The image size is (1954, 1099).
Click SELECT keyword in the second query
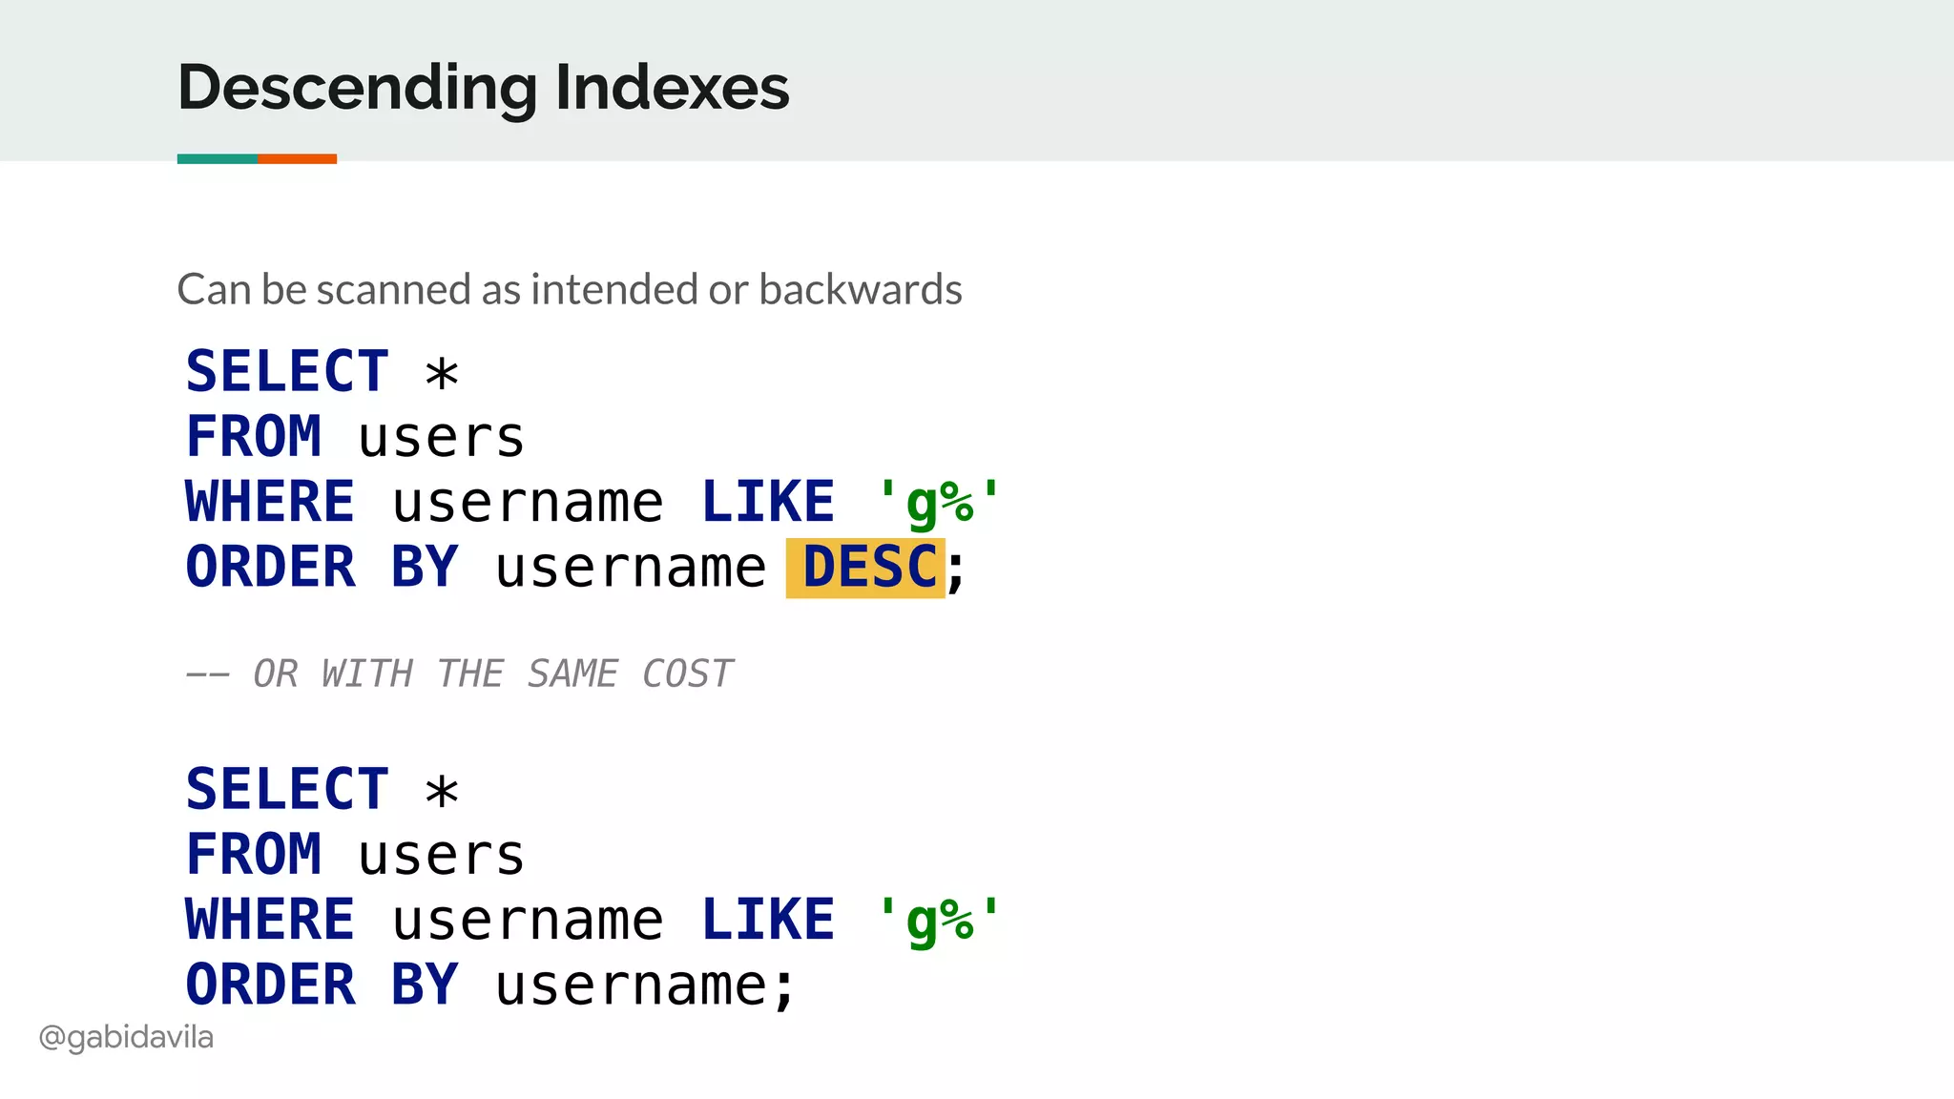(x=287, y=789)
